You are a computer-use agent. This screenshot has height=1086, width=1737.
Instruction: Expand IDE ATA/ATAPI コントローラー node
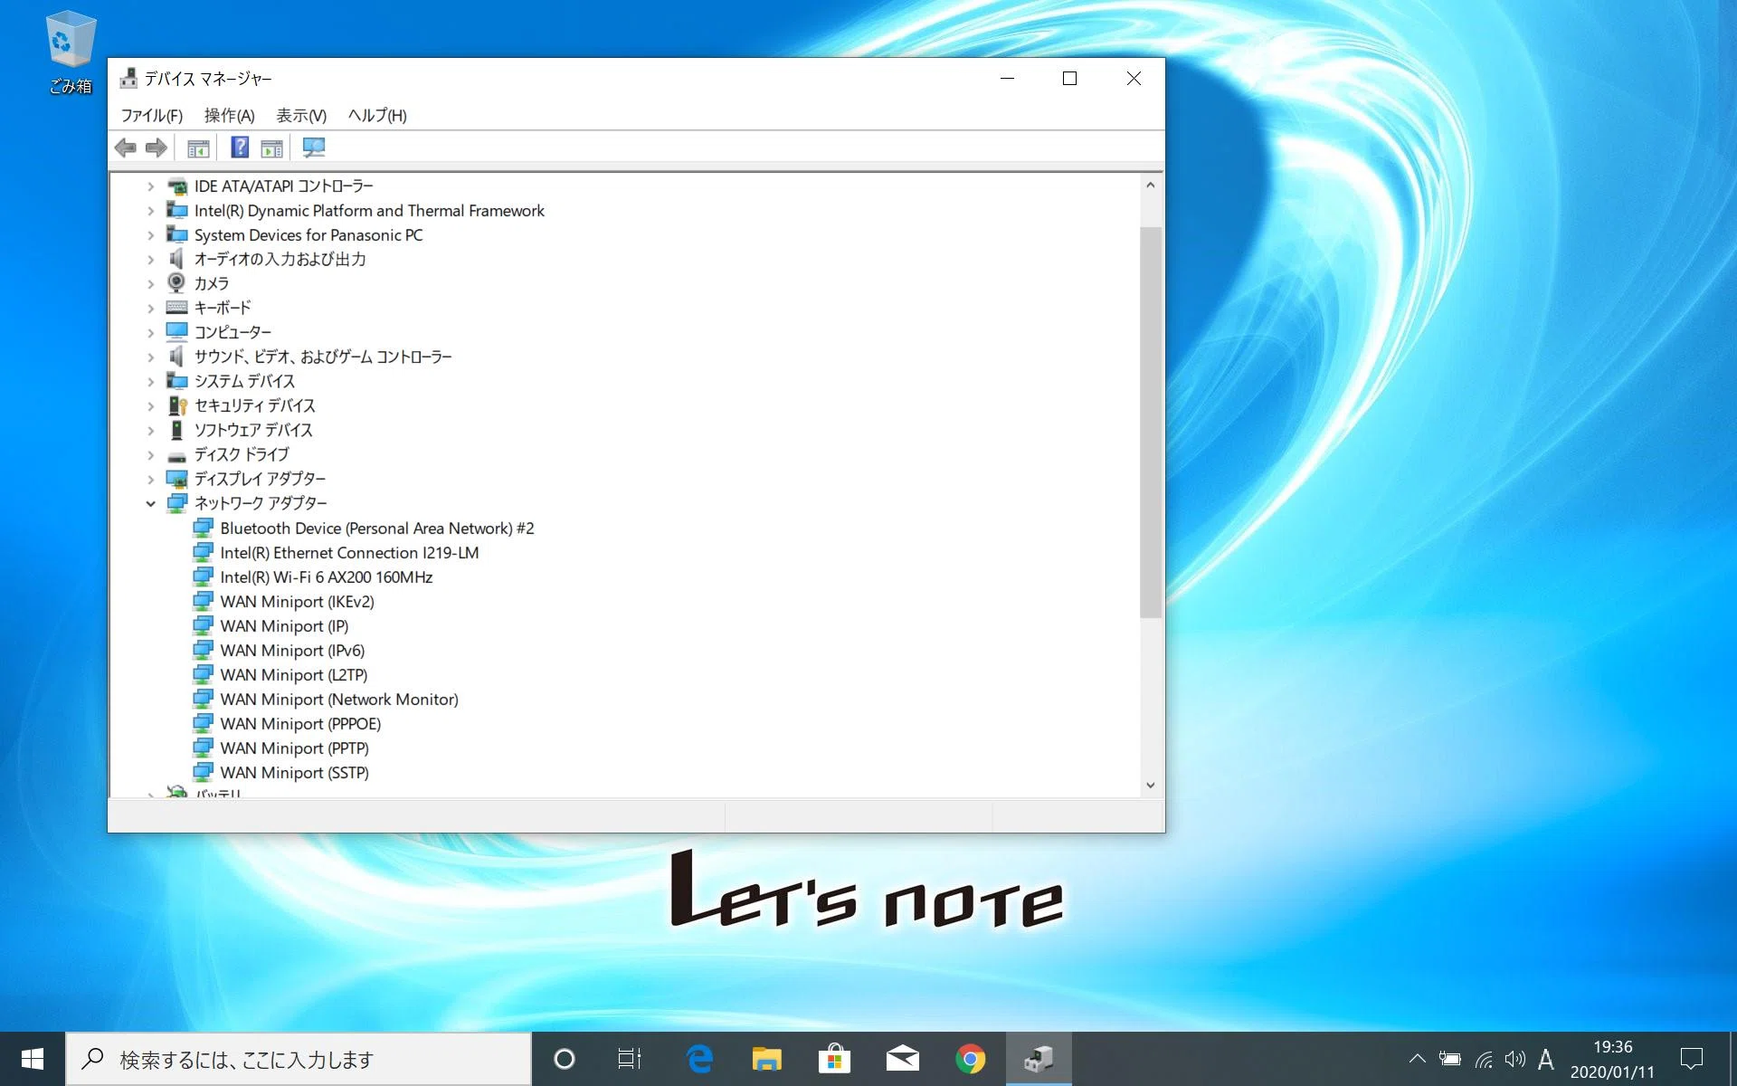[x=151, y=186]
